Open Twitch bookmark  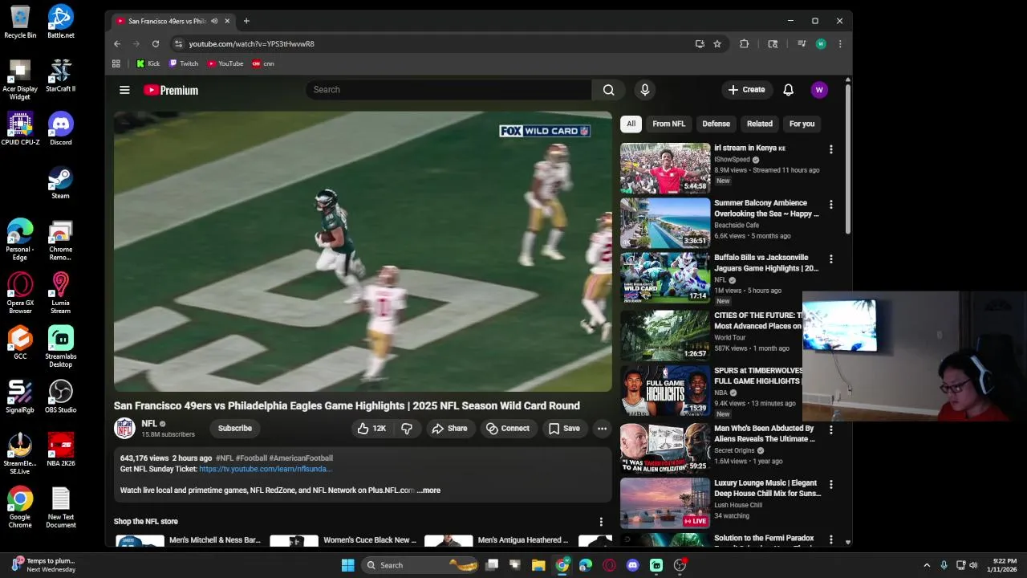(184, 63)
